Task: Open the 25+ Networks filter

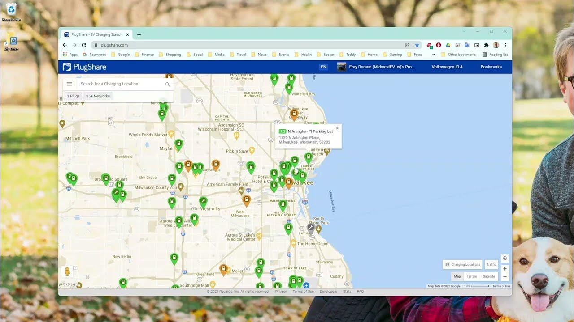Action: pyautogui.click(x=98, y=96)
